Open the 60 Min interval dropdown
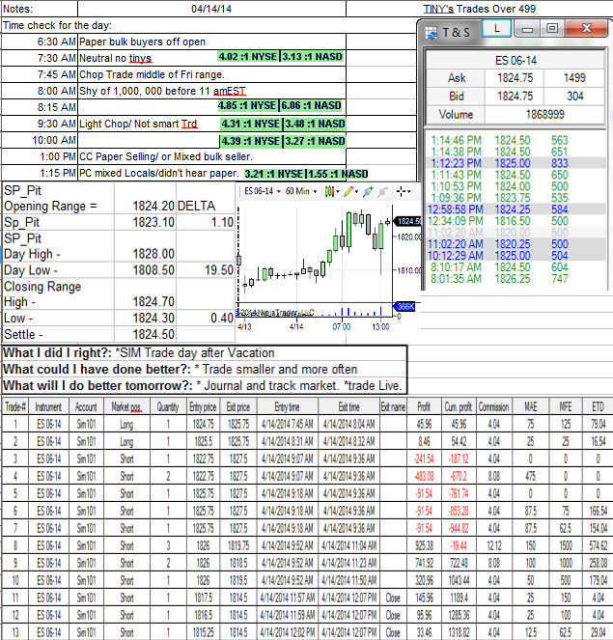 coord(301,191)
